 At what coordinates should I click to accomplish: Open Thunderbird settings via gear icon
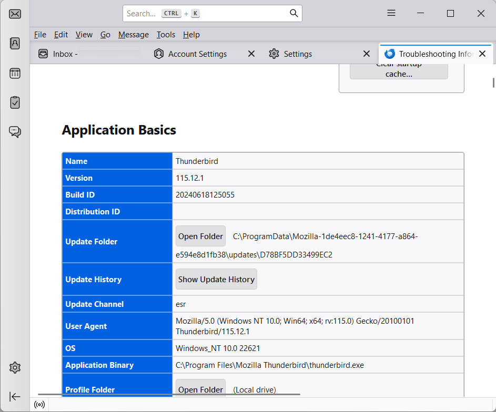pyautogui.click(x=14, y=367)
